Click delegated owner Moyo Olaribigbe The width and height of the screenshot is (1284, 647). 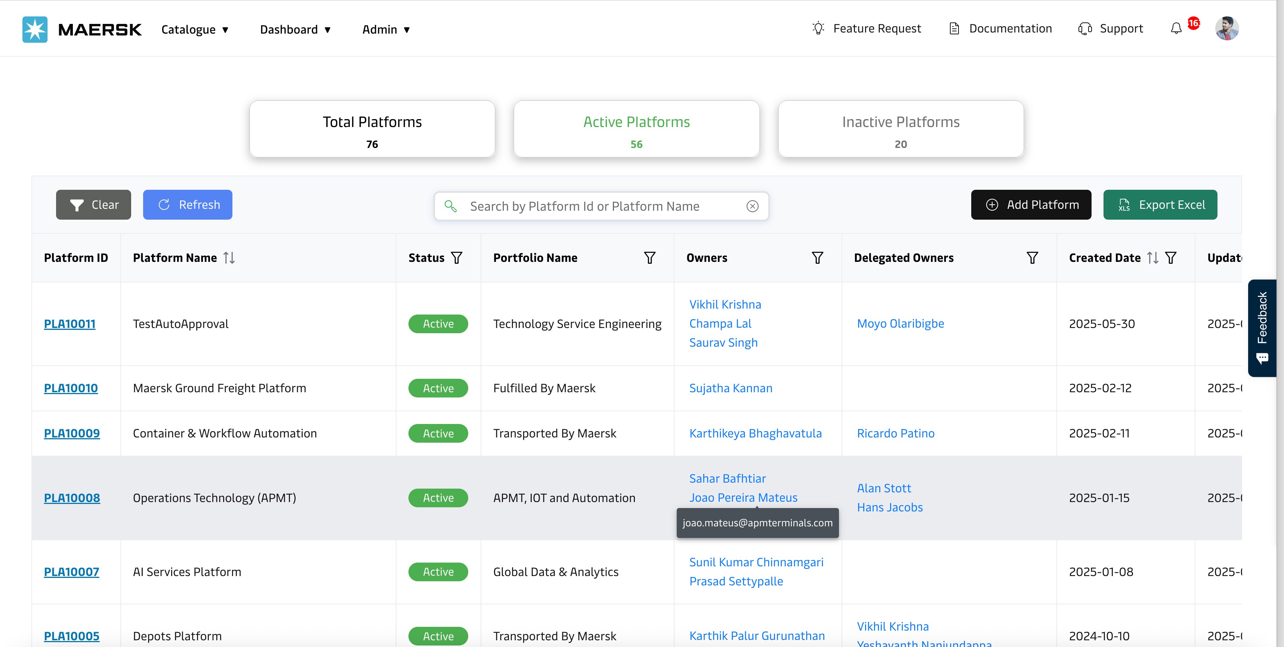900,323
